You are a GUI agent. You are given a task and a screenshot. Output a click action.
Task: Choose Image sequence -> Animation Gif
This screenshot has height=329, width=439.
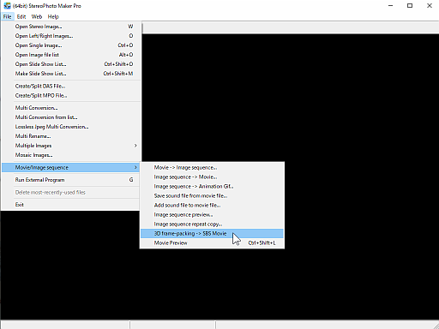point(212,186)
